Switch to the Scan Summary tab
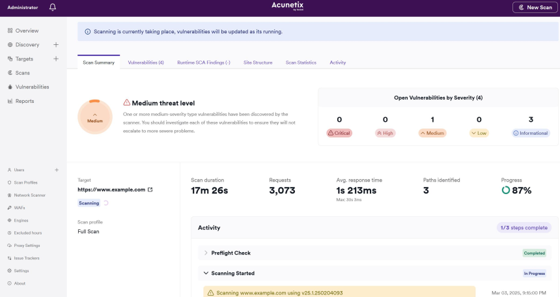Image resolution: width=560 pixels, height=297 pixels. click(x=98, y=63)
